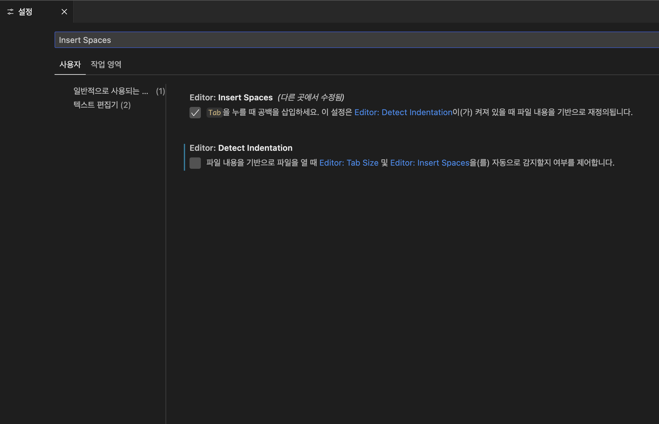Image resolution: width=659 pixels, height=424 pixels.
Task: Click the Tab keycap label
Action: pyautogui.click(x=214, y=113)
